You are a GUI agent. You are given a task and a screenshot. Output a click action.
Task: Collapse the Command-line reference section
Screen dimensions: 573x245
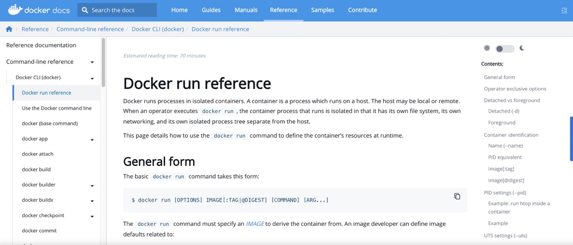pyautogui.click(x=92, y=62)
